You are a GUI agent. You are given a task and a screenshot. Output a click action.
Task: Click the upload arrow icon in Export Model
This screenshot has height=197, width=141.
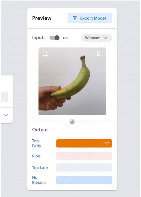tap(75, 18)
